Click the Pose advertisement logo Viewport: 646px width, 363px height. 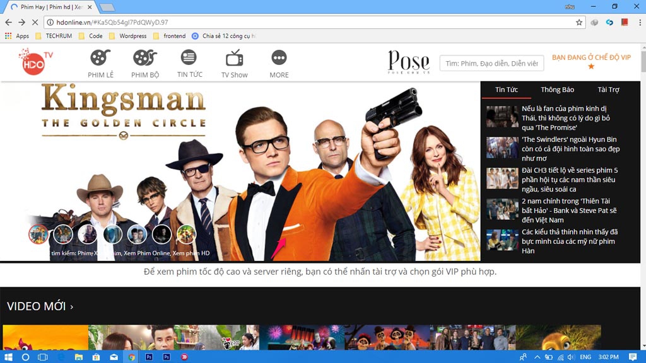click(x=409, y=62)
